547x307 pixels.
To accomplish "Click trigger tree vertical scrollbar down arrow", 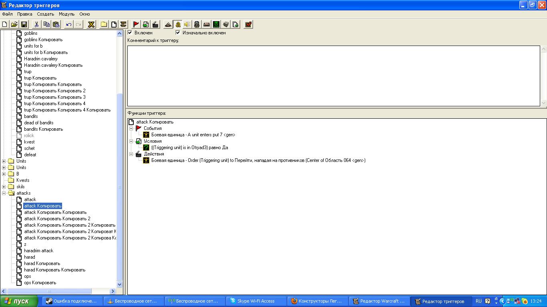I will [x=119, y=284].
